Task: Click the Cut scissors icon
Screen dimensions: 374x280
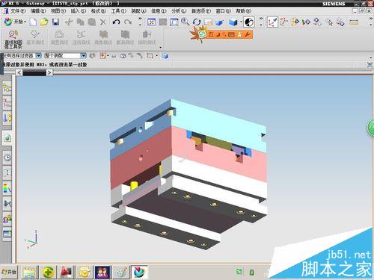Action: 69,22
